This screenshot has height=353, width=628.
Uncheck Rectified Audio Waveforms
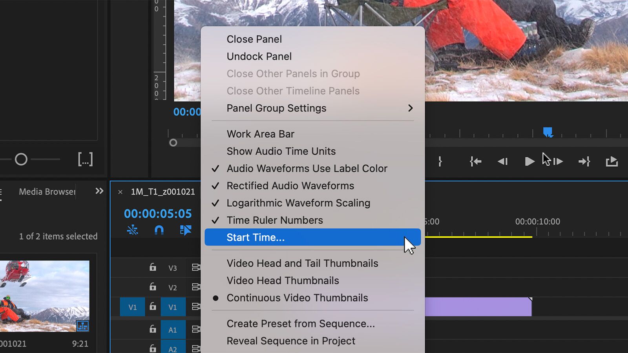point(290,186)
